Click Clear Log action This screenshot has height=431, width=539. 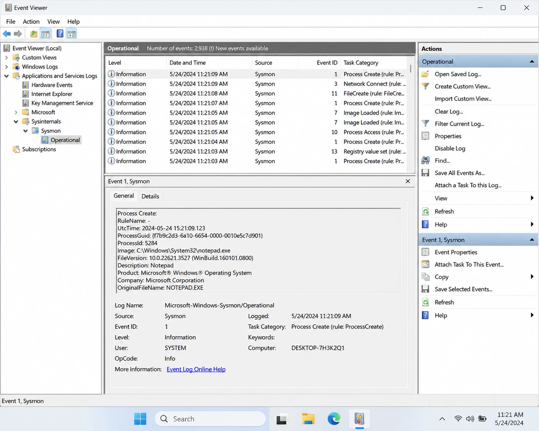click(449, 111)
